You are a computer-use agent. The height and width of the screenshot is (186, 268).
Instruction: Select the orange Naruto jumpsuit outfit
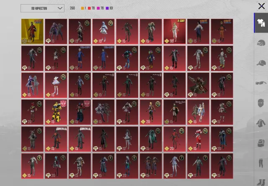click(222, 31)
